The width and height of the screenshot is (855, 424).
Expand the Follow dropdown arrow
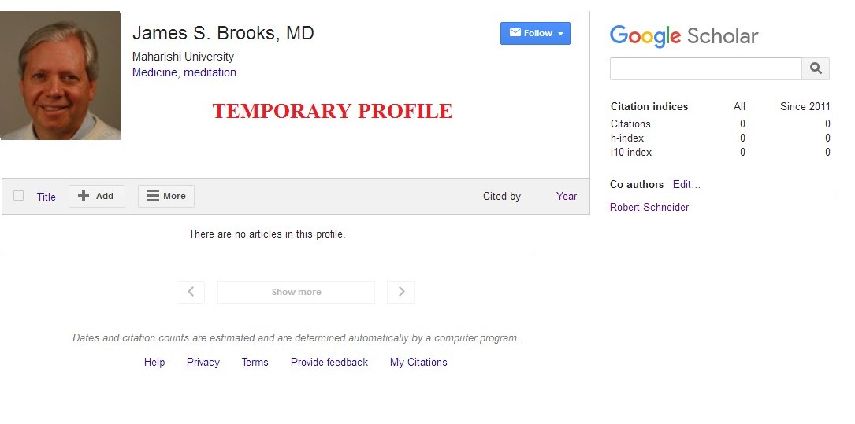pyautogui.click(x=560, y=34)
